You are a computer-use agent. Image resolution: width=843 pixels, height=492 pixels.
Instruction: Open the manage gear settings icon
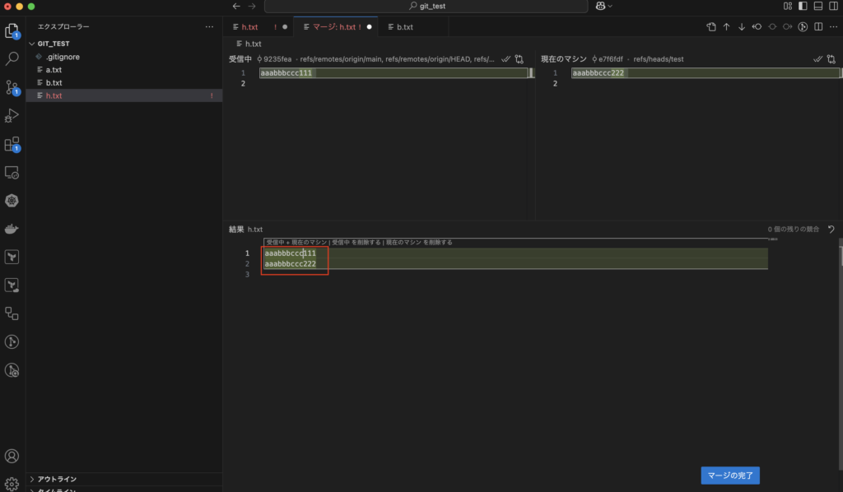tap(12, 484)
